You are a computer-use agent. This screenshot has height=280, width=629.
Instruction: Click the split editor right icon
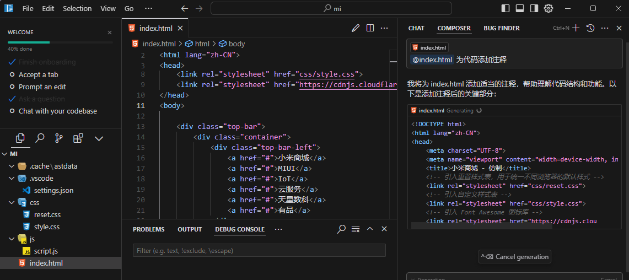(x=370, y=28)
